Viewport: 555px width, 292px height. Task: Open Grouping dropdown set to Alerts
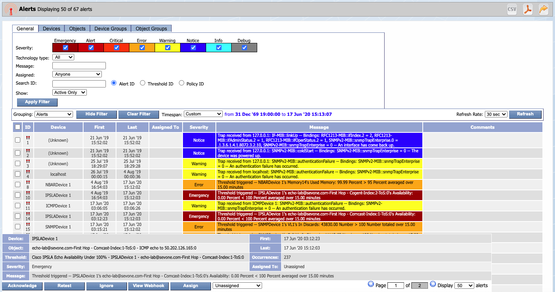(54, 114)
